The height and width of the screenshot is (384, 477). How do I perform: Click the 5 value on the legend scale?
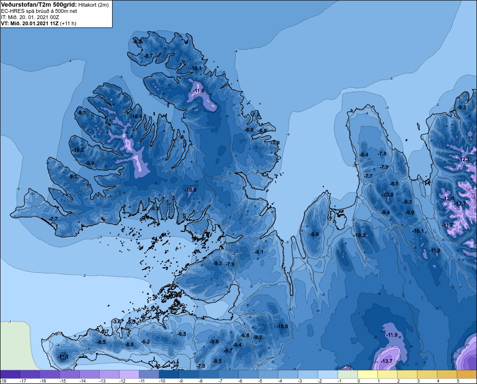tap(458, 381)
